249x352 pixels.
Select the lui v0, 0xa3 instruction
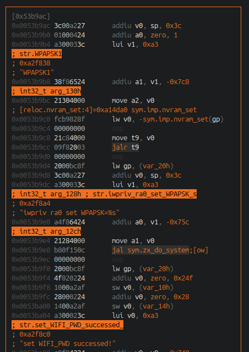click(135, 316)
